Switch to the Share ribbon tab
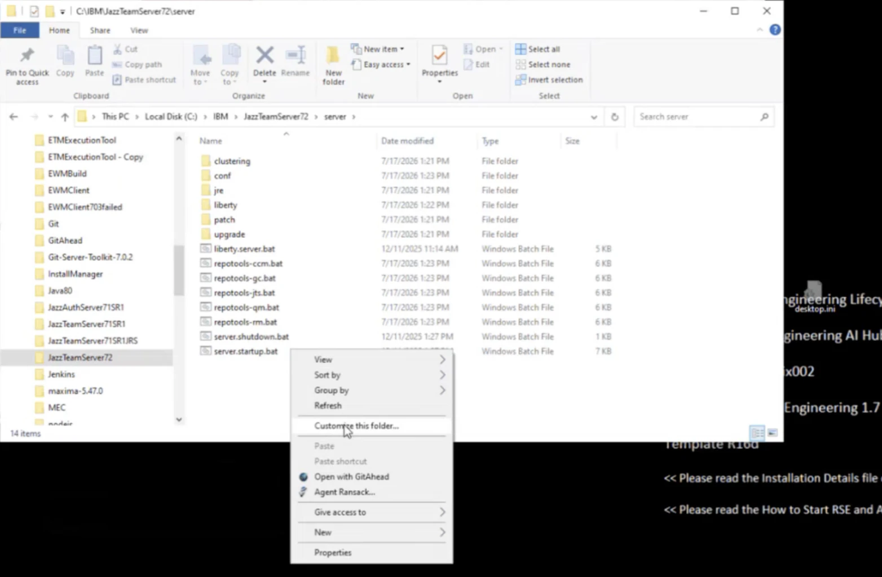Image resolution: width=882 pixels, height=577 pixels. coord(100,30)
